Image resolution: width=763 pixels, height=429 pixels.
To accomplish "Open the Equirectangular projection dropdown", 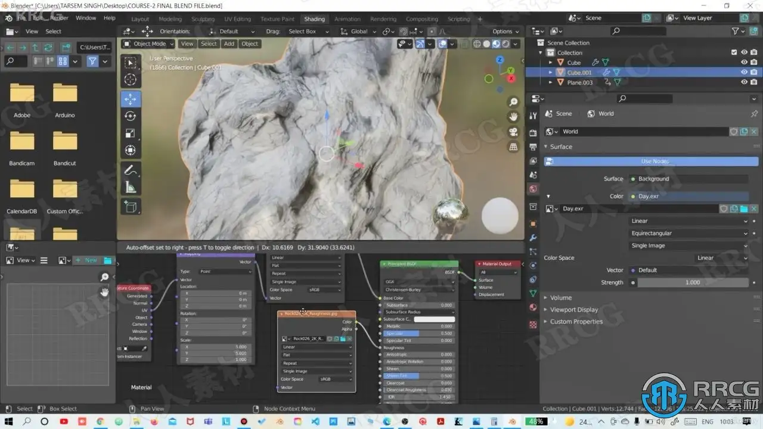I will 688,234.
